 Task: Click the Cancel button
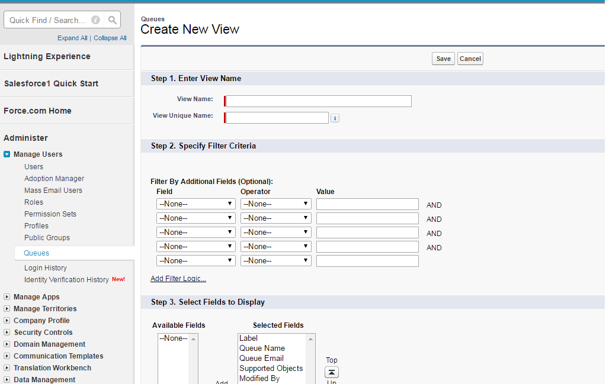[x=470, y=59]
